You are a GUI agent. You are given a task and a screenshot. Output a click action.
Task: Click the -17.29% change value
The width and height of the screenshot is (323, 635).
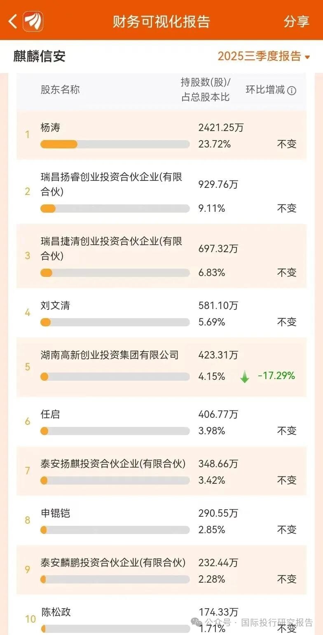pos(276,376)
